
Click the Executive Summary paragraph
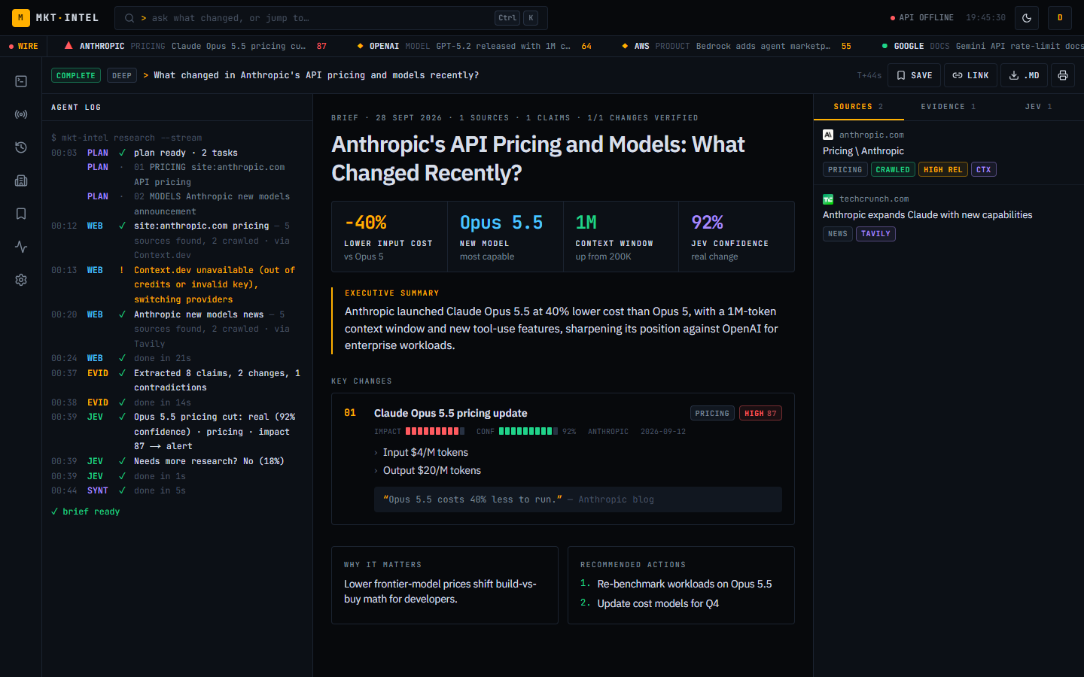562,328
